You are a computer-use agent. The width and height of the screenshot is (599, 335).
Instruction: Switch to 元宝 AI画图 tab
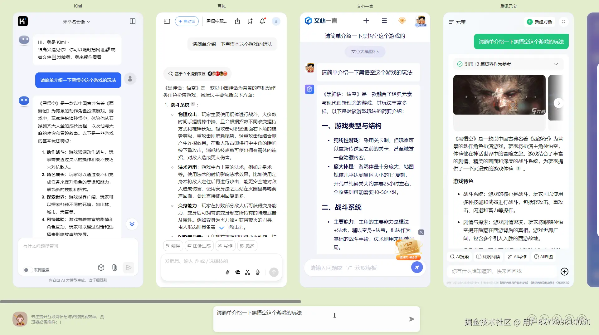pyautogui.click(x=543, y=257)
